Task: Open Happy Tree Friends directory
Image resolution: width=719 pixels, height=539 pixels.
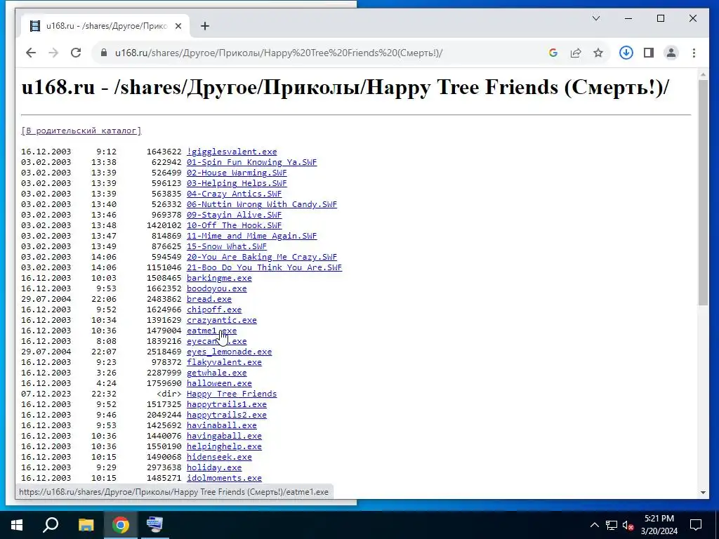Action: tap(232, 394)
